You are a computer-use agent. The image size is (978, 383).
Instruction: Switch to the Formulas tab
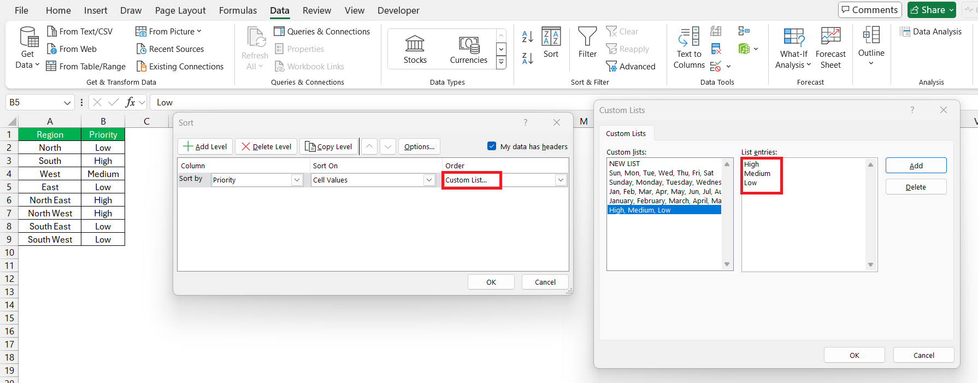click(x=238, y=10)
